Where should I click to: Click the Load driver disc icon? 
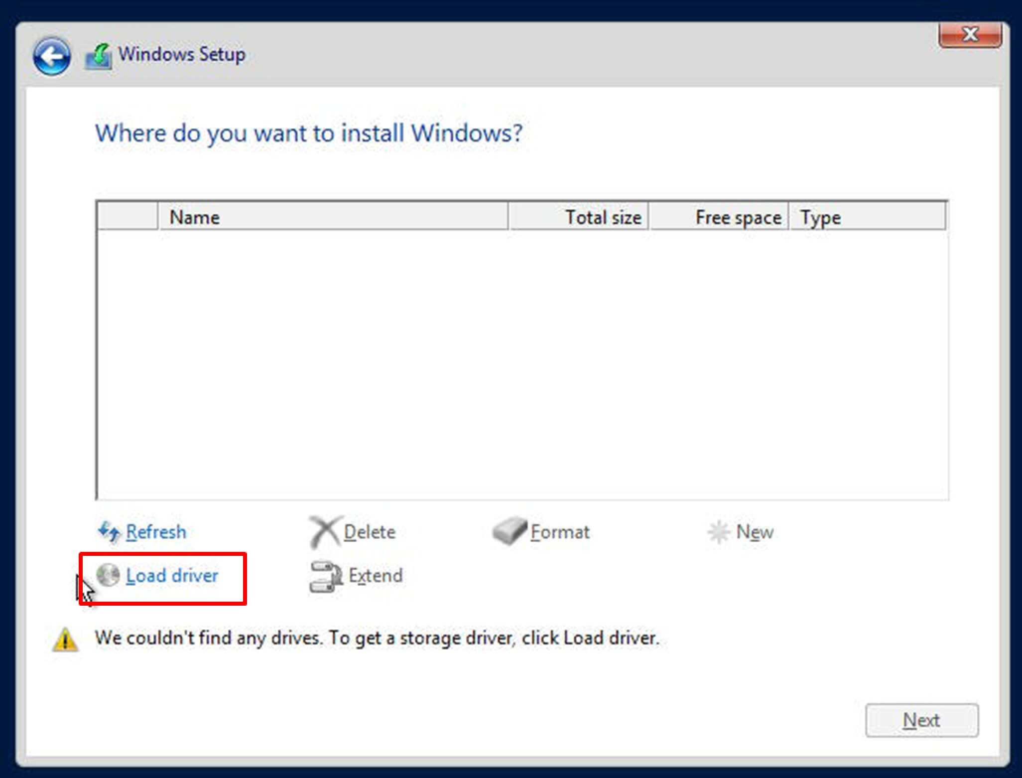point(108,575)
